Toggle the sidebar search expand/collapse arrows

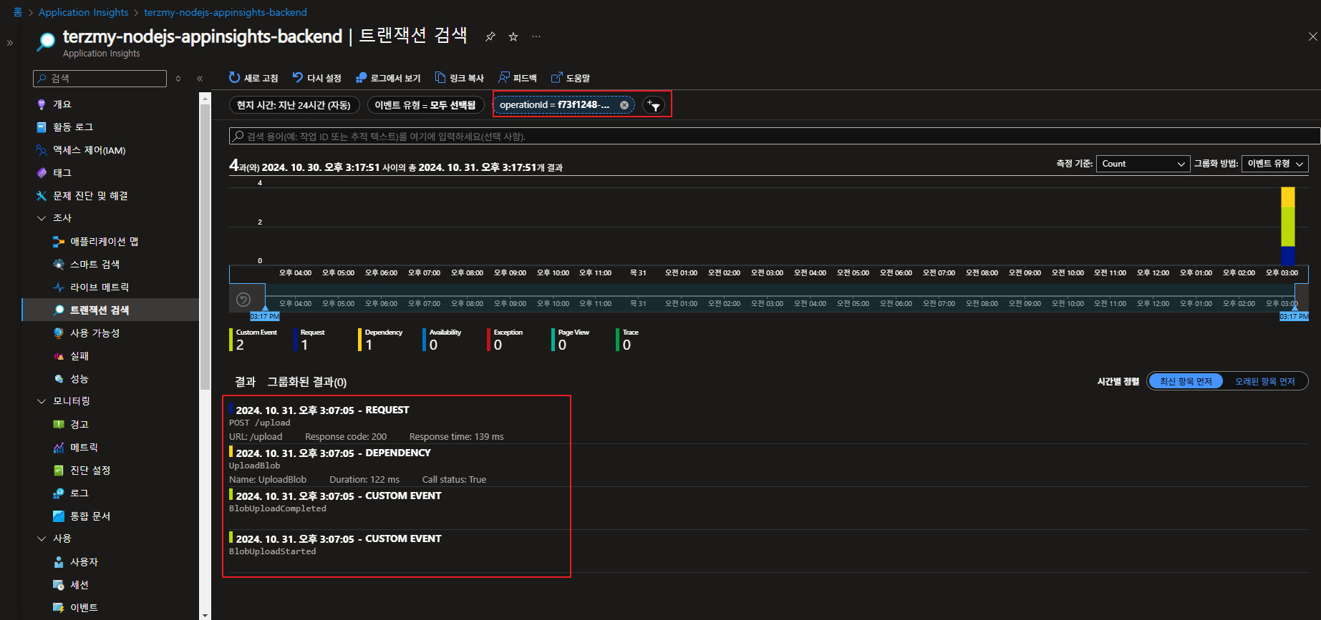178,79
